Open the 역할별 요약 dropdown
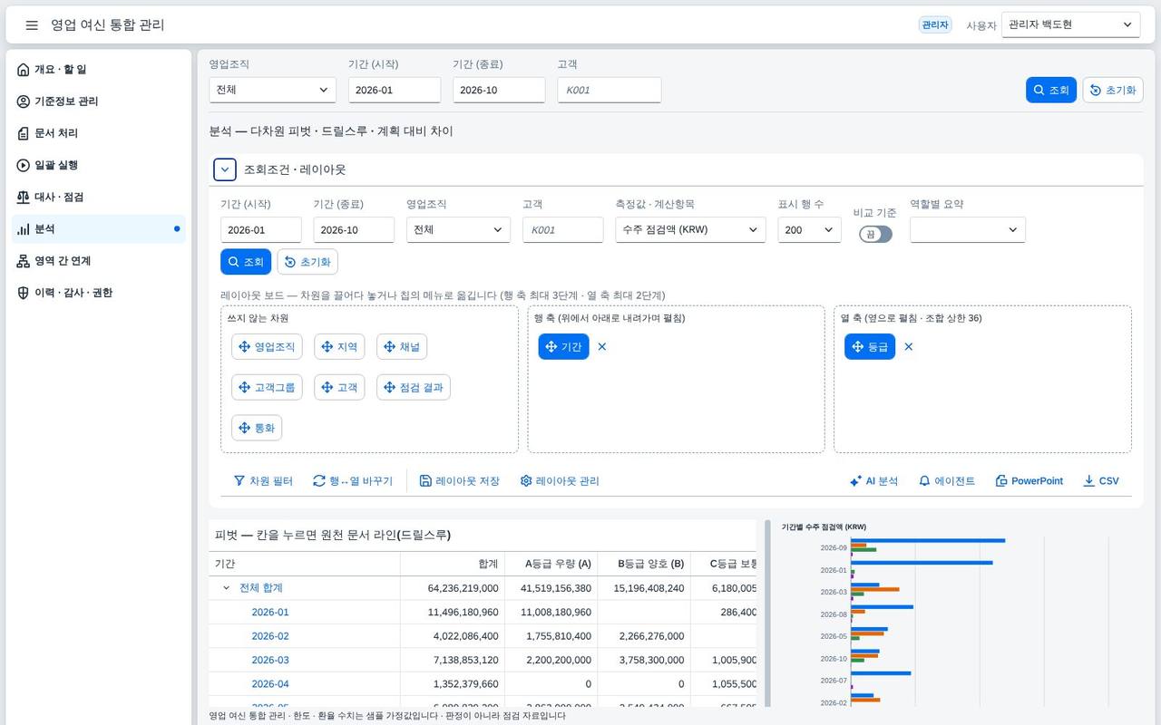This screenshot has height=725, width=1161. [968, 230]
